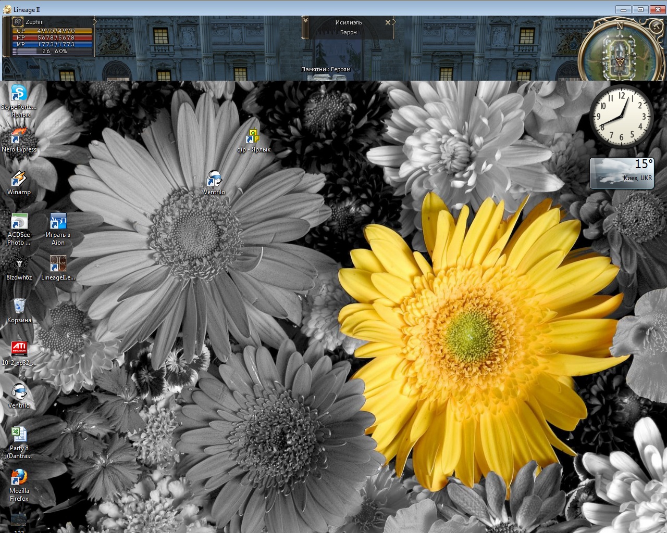This screenshot has width=667, height=533.
Task: Open the Киев weather gadget
Action: pos(622,173)
